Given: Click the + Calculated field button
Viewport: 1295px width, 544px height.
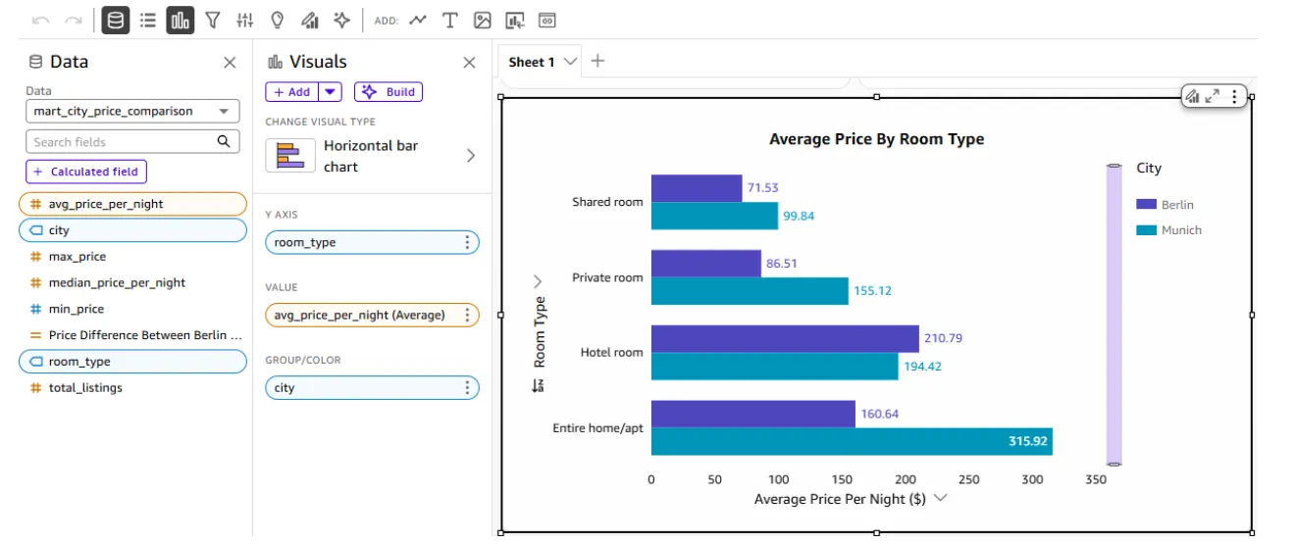Looking at the screenshot, I should pyautogui.click(x=85, y=172).
